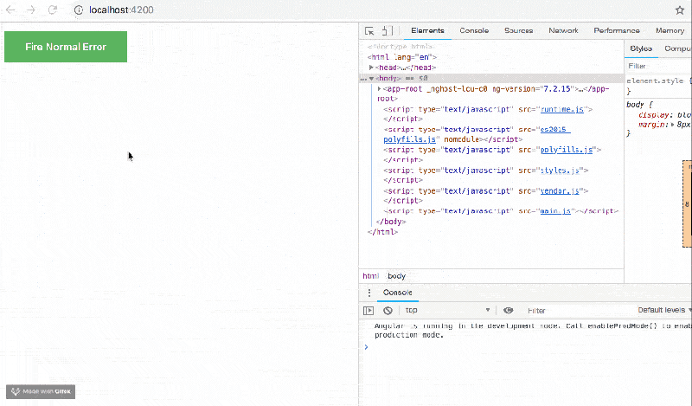Toggle the live expression eye icon

point(508,310)
